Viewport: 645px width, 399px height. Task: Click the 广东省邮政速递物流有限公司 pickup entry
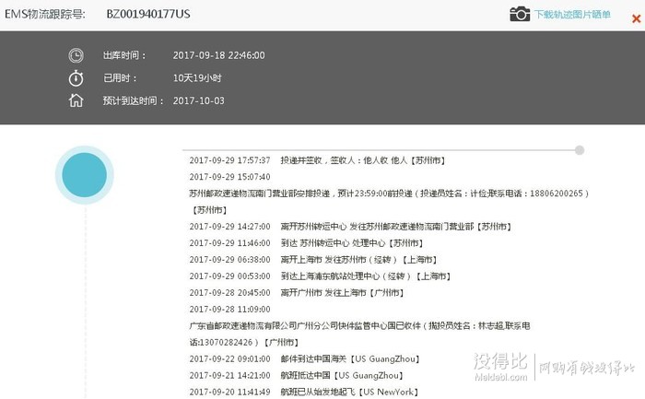[x=359, y=334]
